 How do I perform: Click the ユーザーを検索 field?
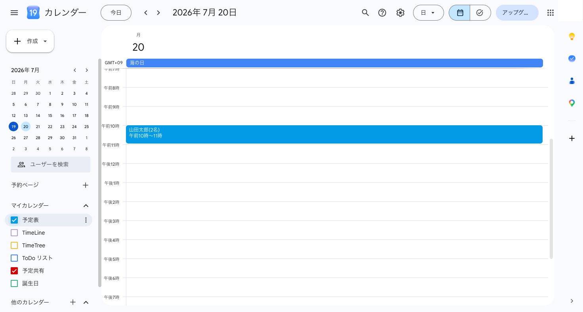51,165
